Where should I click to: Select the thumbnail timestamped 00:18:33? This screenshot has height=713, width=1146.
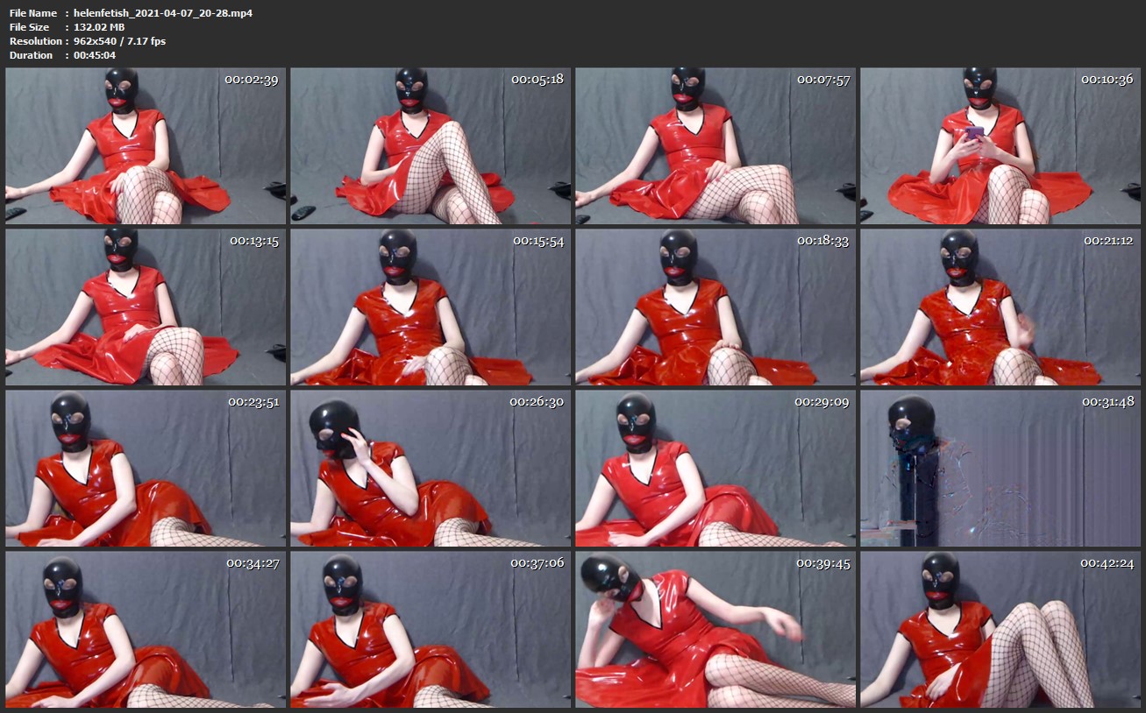pos(715,307)
